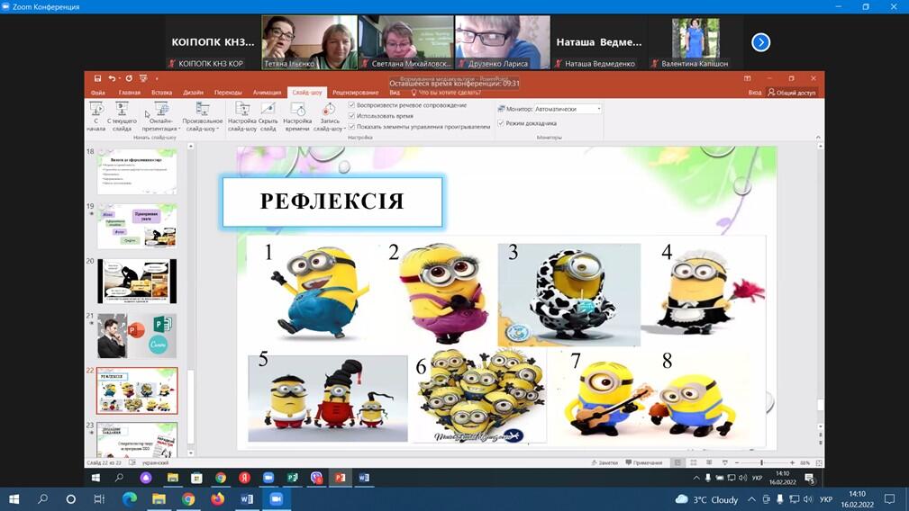909x511 pixels.
Task: Click the Общий доступ button
Action: pos(792,93)
